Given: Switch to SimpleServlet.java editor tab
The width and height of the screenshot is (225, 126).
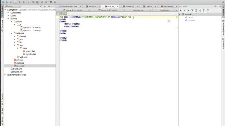Looking at the screenshot, I should tap(69, 6).
